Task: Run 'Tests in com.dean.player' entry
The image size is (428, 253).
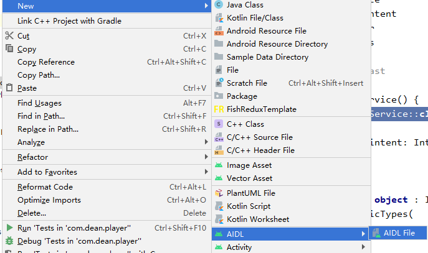Action: tap(107, 228)
